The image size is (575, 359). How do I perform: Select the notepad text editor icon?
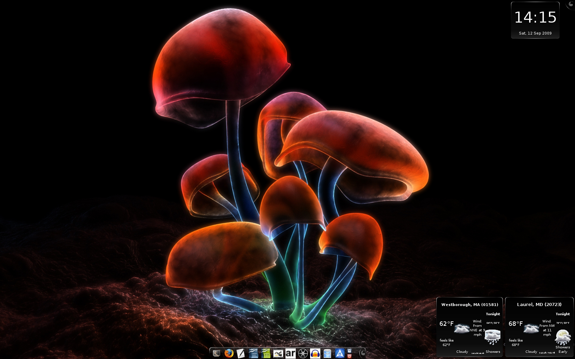point(241,354)
